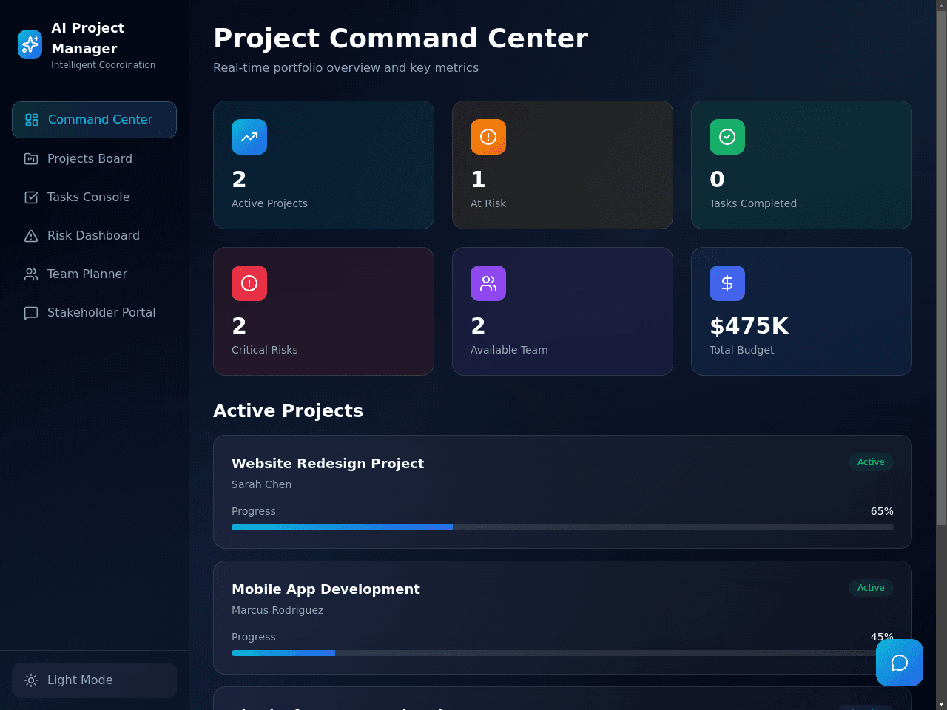This screenshot has height=710, width=947.
Task: Click the Sarah Chen owner name
Action: (261, 484)
